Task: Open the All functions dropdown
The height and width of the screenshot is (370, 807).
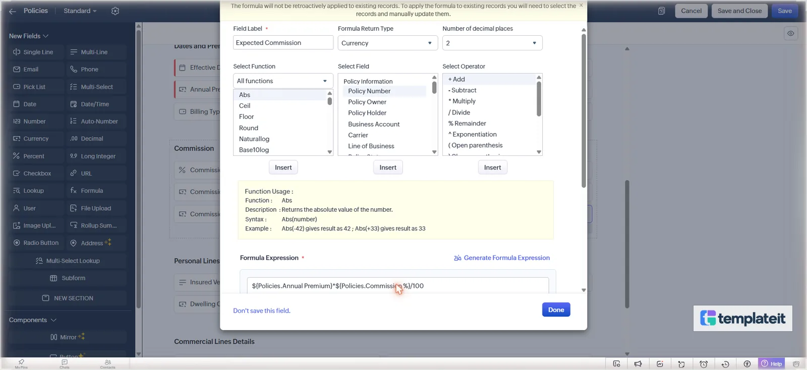Action: click(283, 81)
